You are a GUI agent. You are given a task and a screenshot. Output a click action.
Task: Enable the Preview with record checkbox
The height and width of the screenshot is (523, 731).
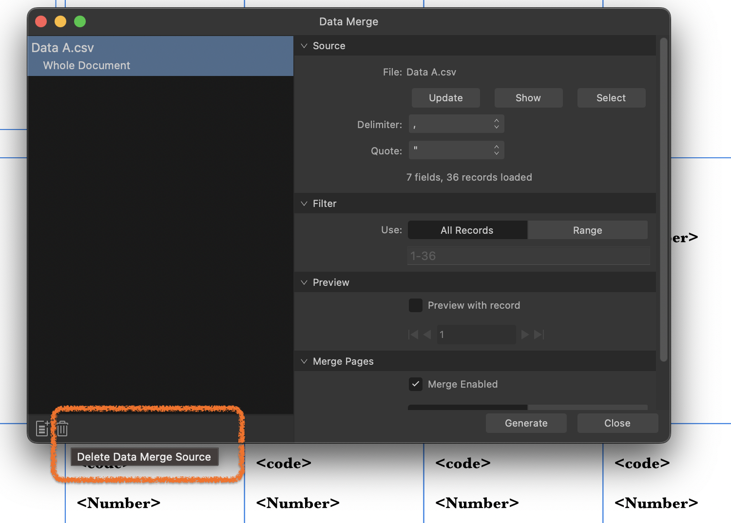click(416, 305)
